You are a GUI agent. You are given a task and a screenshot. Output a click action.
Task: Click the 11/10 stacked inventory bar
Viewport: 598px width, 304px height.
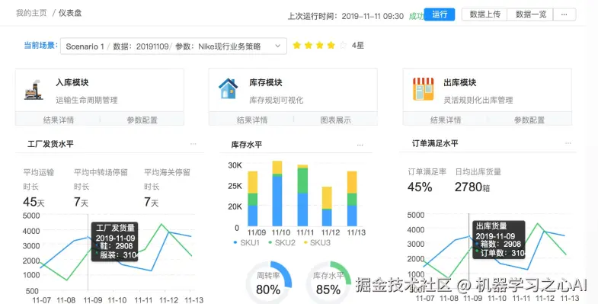coord(277,194)
